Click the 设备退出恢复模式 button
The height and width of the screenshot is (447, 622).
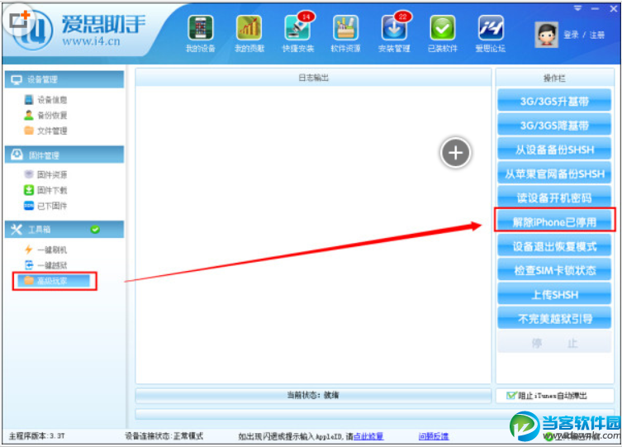click(554, 246)
